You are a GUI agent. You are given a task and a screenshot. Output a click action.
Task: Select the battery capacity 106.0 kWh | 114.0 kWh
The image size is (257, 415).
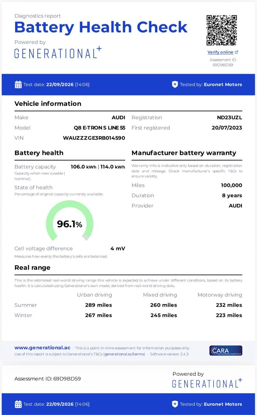coord(98,167)
